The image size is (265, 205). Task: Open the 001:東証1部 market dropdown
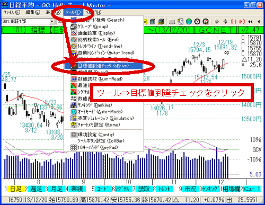tap(52, 22)
